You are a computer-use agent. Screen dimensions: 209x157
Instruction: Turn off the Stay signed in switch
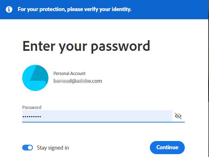28,148
